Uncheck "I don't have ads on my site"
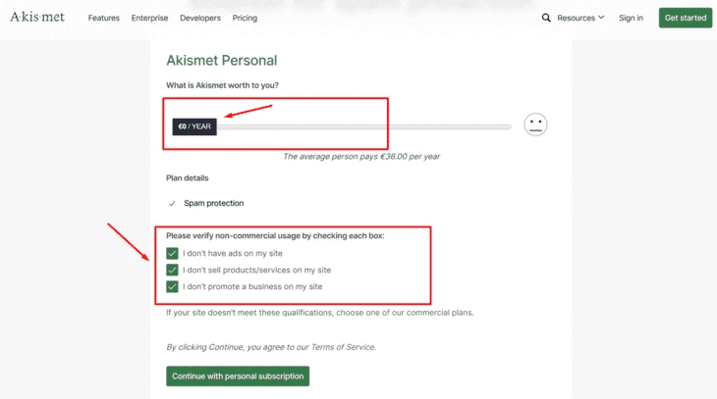Screen dimensions: 717x399 172,253
